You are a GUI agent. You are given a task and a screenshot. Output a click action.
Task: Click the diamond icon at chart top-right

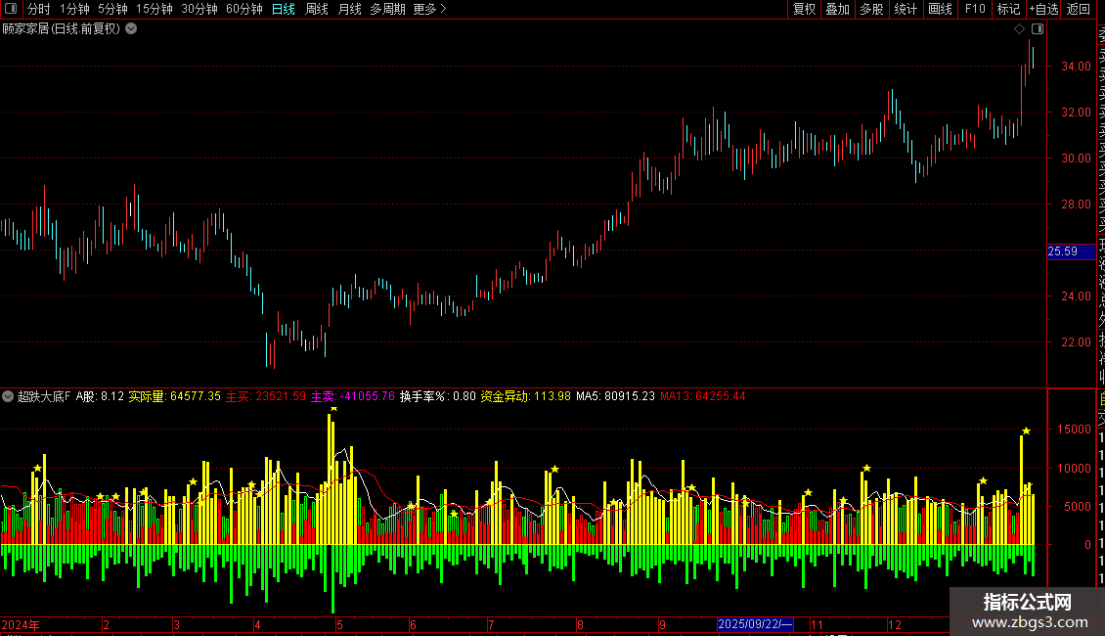pos(1019,29)
